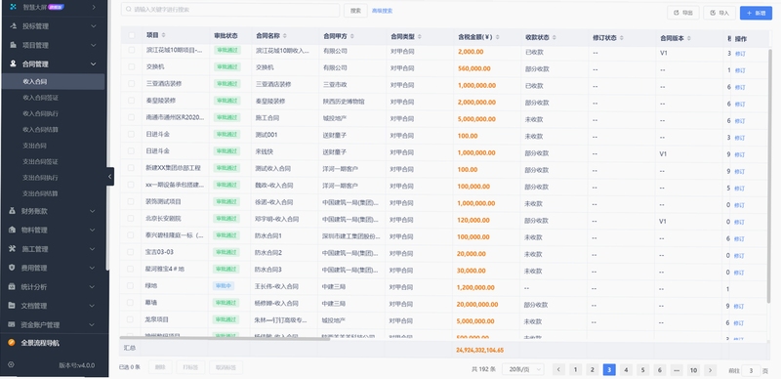Check the 龙泉项目 row checkbox
The width and height of the screenshot is (781, 379).
click(131, 319)
